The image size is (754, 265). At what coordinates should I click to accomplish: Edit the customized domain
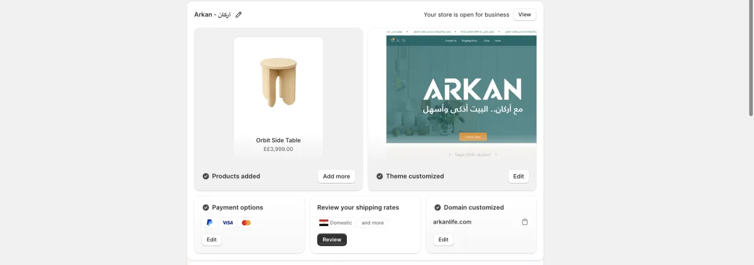tap(444, 239)
